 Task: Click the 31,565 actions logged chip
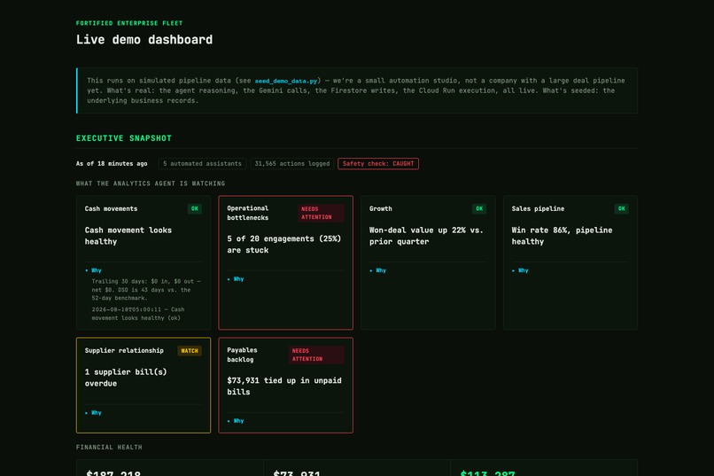click(291, 163)
